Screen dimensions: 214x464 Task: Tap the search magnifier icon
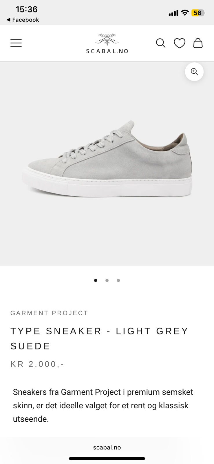pos(160,43)
